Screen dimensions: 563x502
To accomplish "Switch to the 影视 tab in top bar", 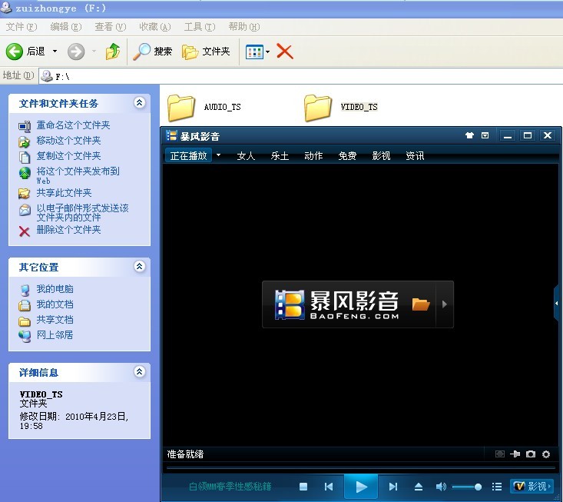I will pyautogui.click(x=381, y=156).
